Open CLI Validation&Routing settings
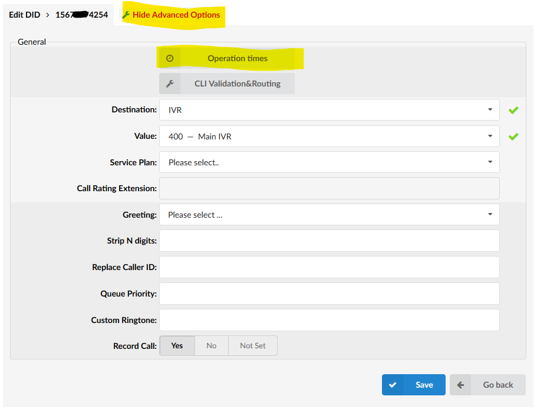 [x=237, y=84]
